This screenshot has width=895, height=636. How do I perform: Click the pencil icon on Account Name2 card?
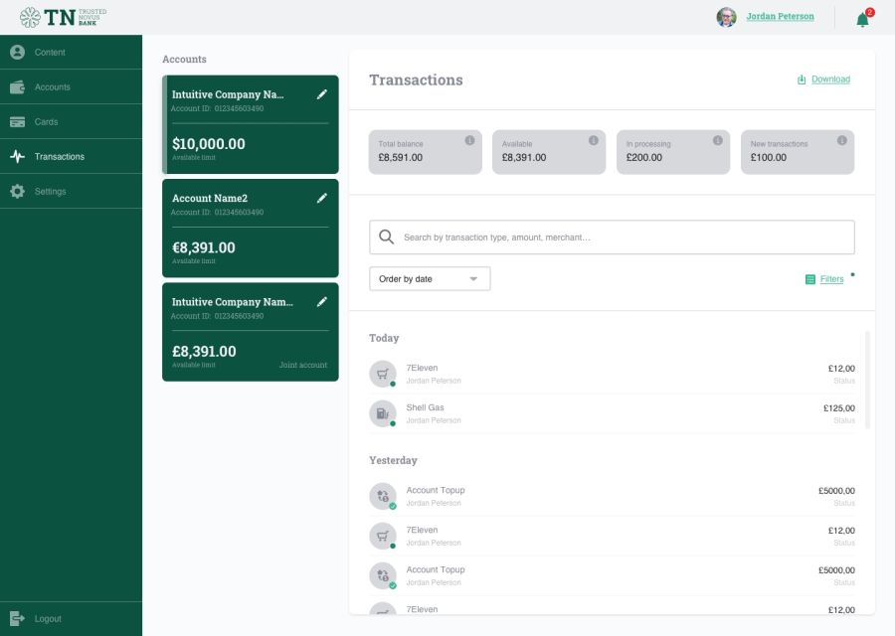[321, 198]
